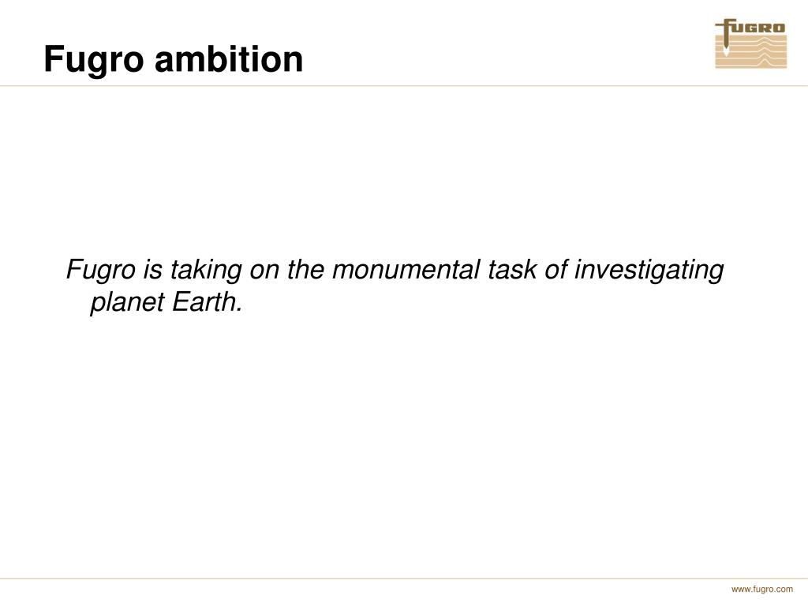The width and height of the screenshot is (808, 606).
Task: Click the word "Earth" in the body text
Action: click(204, 302)
